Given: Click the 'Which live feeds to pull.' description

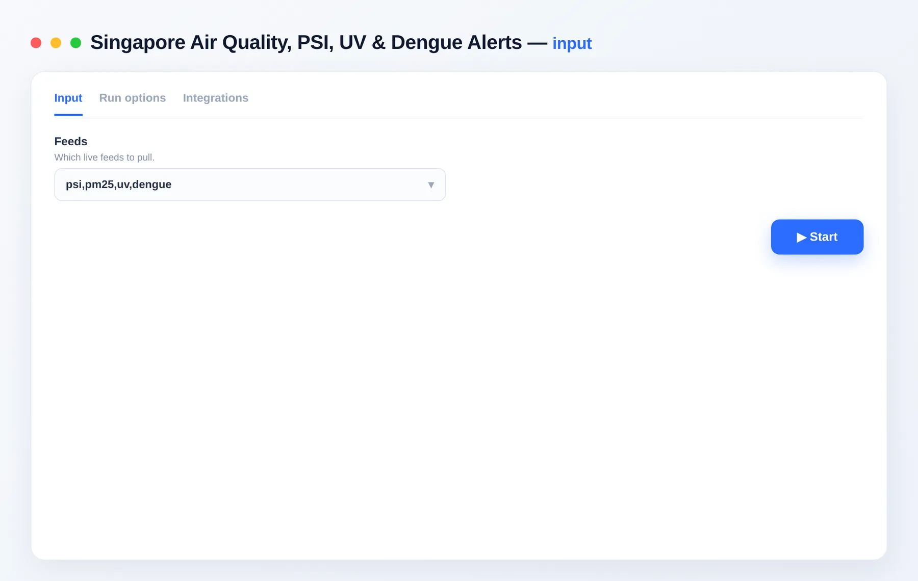Looking at the screenshot, I should [x=105, y=157].
